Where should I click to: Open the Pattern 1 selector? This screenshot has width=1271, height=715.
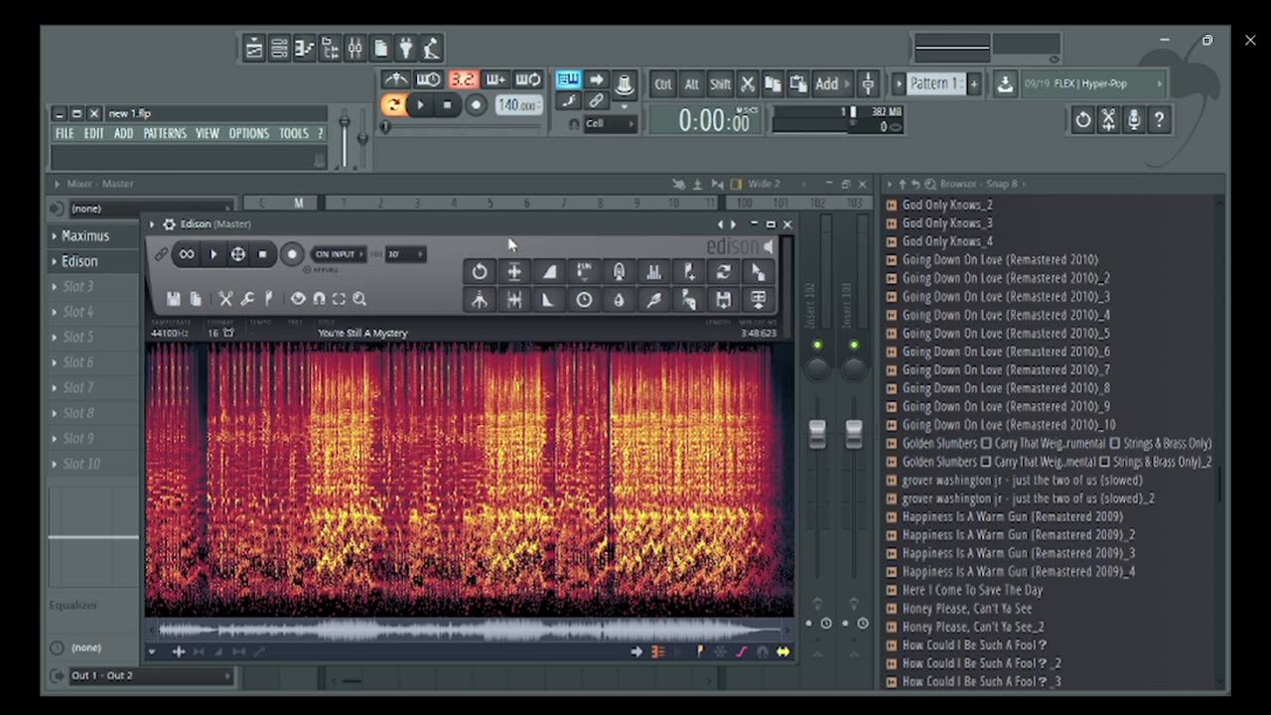(x=935, y=84)
